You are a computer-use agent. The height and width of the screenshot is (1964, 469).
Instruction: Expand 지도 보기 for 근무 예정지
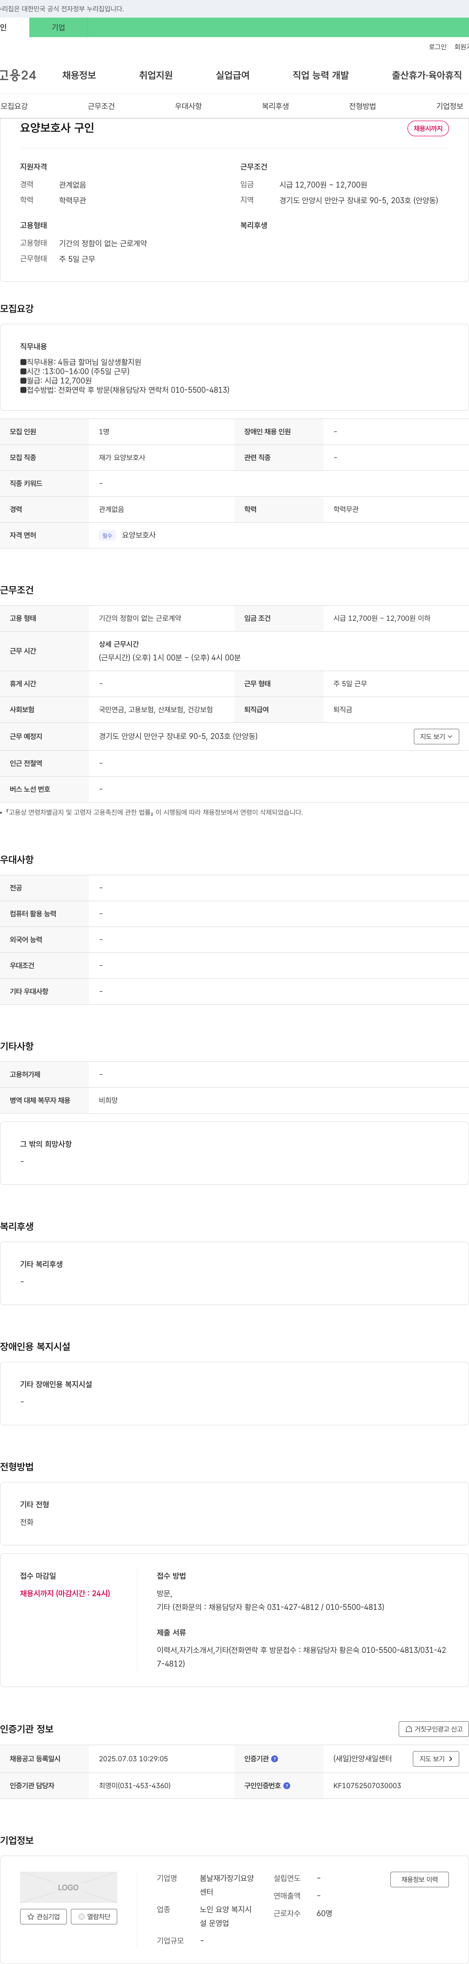(x=436, y=737)
